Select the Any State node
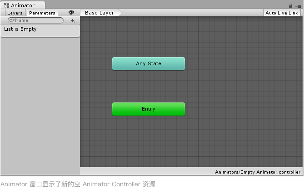Screen dimensions: 304x189 click(x=149, y=63)
